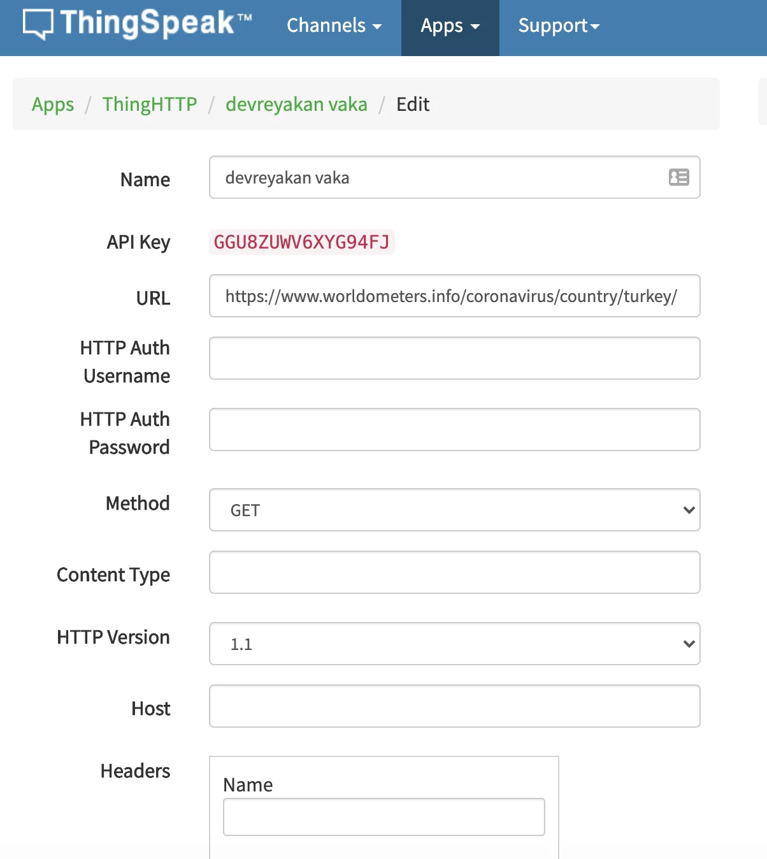Focus the HTTP Auth Username field
This screenshot has height=859, width=767.
455,358
